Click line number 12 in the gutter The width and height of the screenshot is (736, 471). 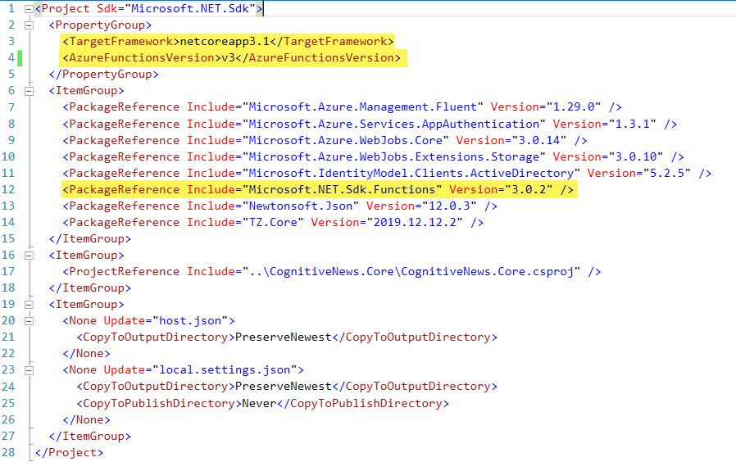coord(9,190)
